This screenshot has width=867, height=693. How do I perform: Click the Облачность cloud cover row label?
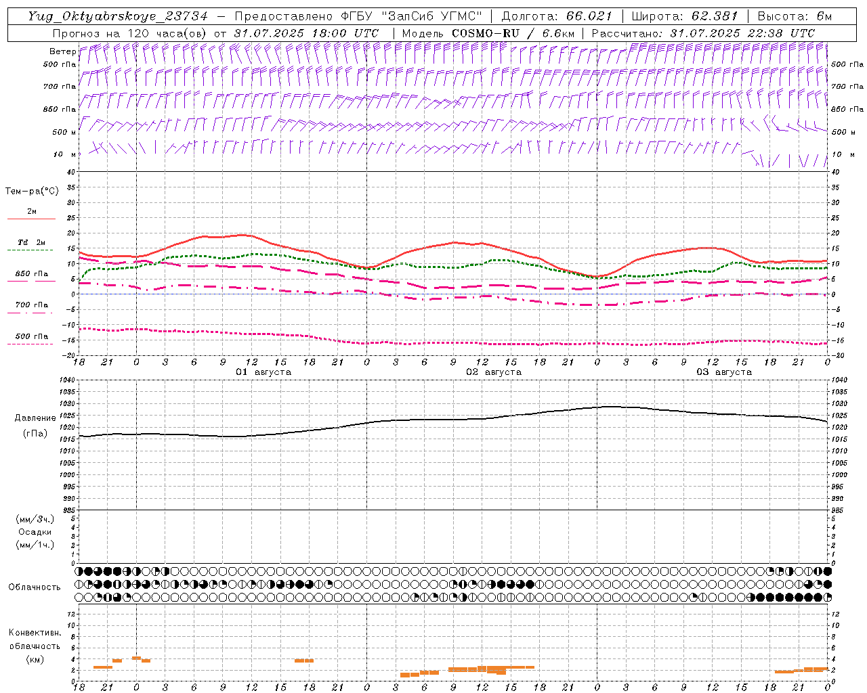tap(35, 587)
